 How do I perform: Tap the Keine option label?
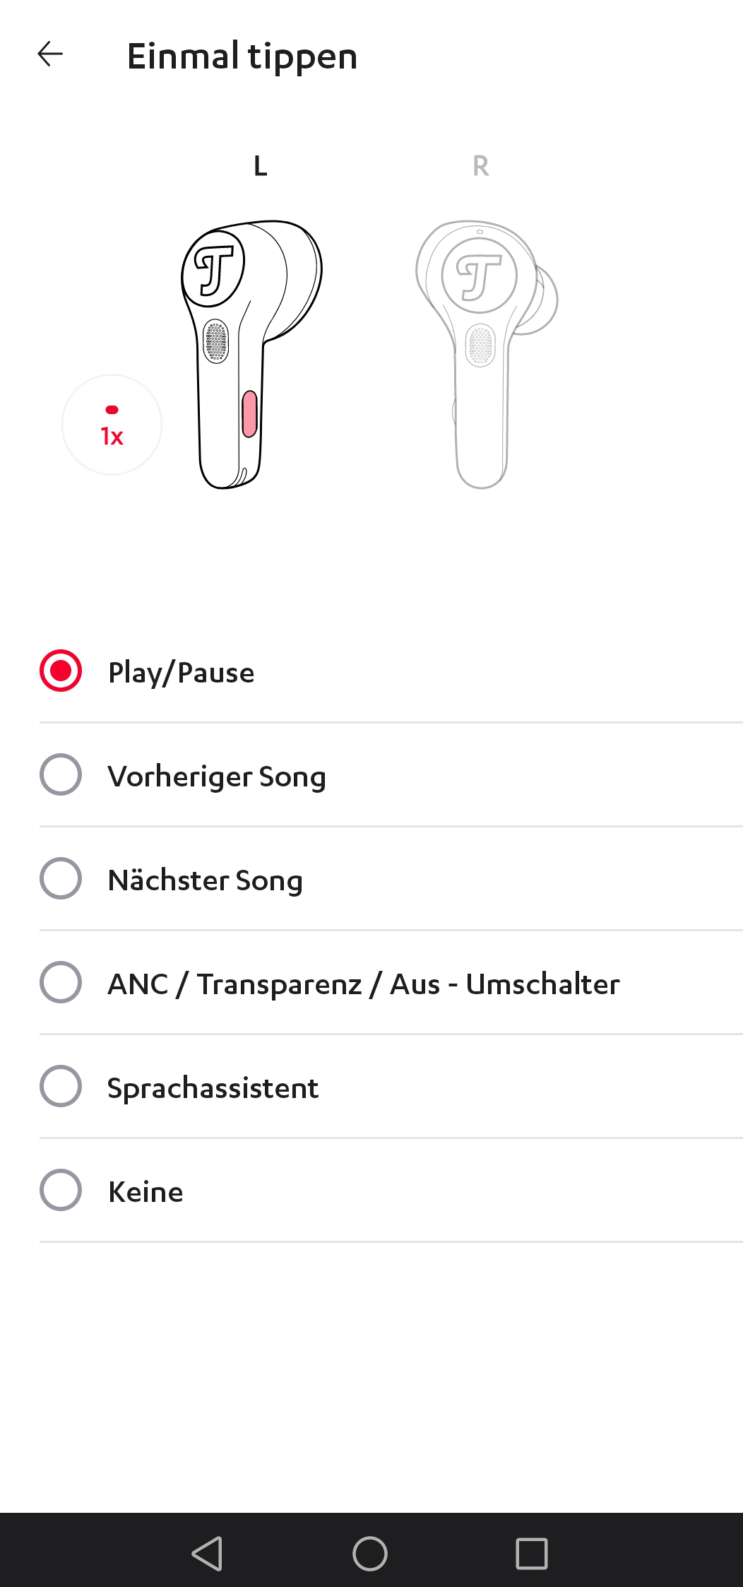pyautogui.click(x=145, y=1192)
